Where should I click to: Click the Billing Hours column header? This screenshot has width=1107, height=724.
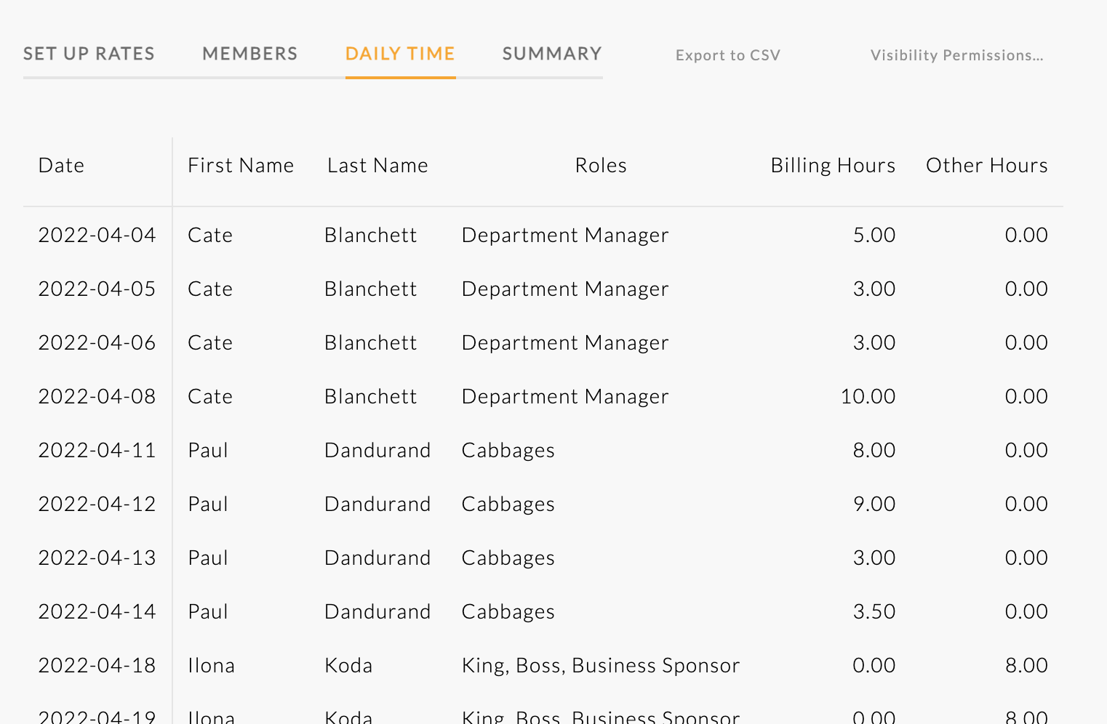[x=833, y=166]
